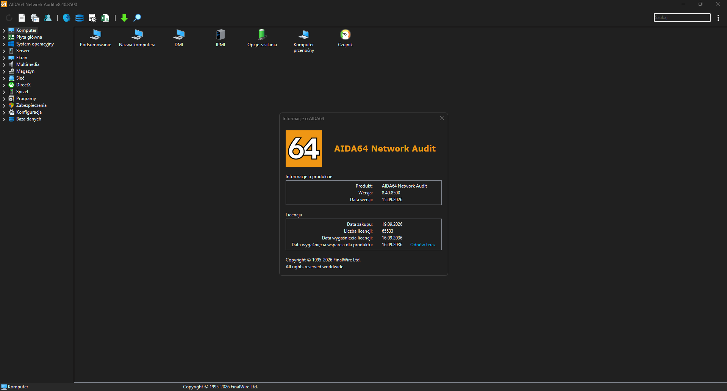The width and height of the screenshot is (727, 391).
Task: Click the Excel spreadsheet toolbar icon
Action: (x=105, y=18)
